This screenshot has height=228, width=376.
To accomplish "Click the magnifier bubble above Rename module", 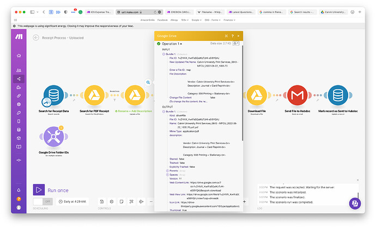I will (148, 82).
